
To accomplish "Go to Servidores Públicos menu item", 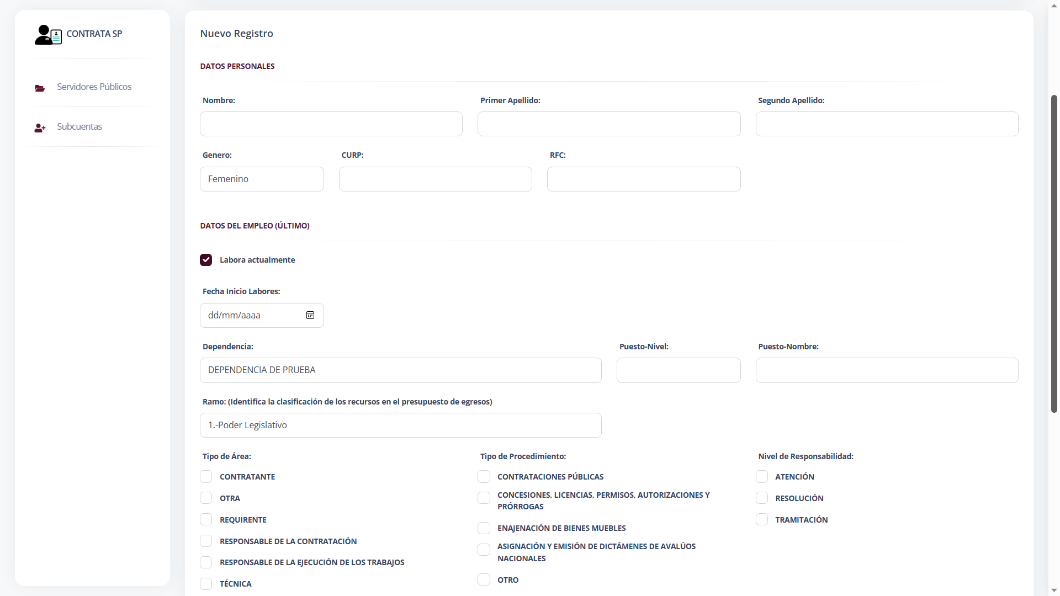I will [x=94, y=87].
